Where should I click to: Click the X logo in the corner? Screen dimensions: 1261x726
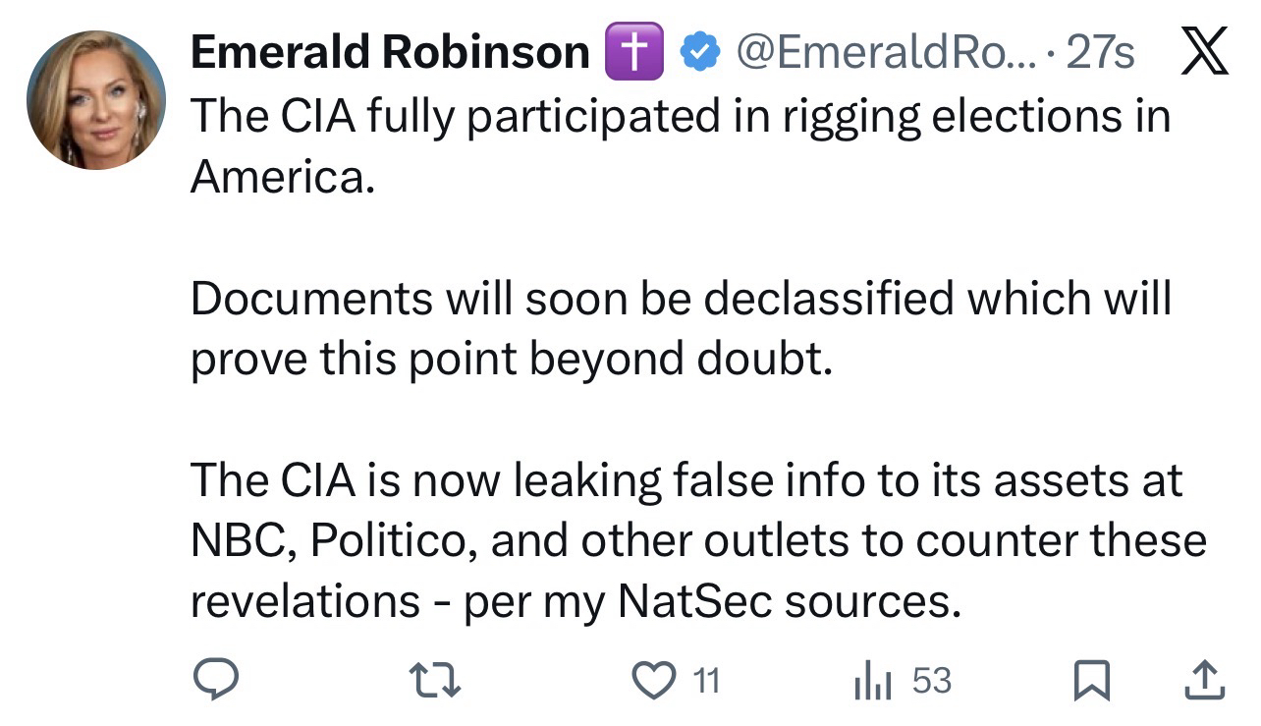click(x=1203, y=52)
